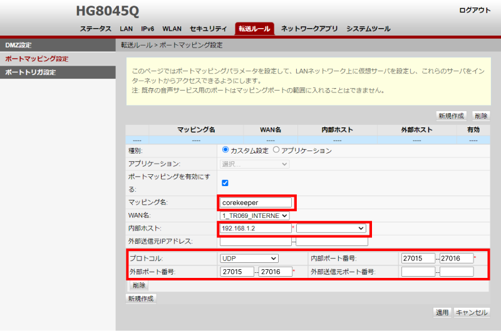Click the キャンセル button
Image resolution: width=501 pixels, height=331 pixels.
[x=472, y=312]
